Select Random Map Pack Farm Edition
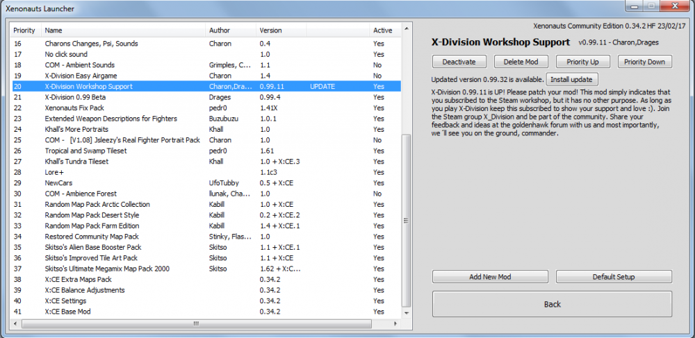This screenshot has height=338, width=695. click(x=206, y=226)
